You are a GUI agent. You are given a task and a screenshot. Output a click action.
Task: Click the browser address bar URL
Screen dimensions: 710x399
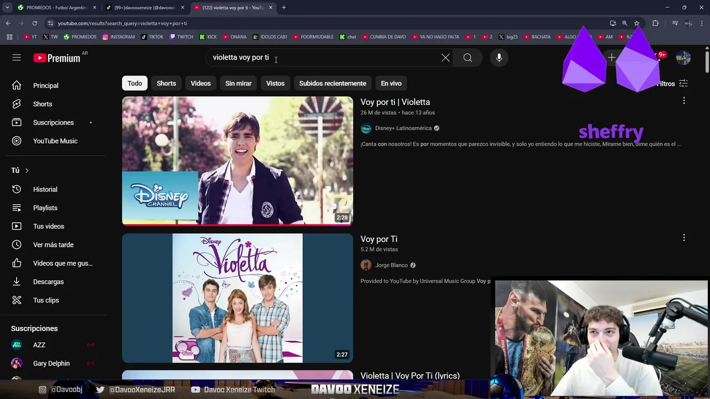[122, 23]
